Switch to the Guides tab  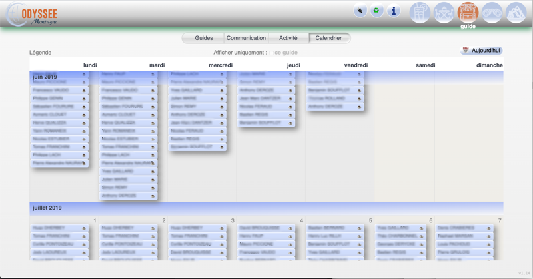(x=204, y=38)
